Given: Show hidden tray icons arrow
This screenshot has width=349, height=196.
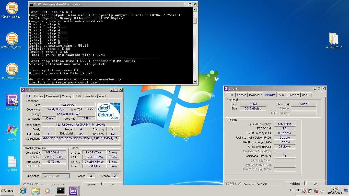Looking at the screenshot, I should tap(298, 190).
